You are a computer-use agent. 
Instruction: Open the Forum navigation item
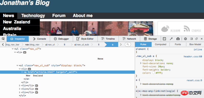tap(59, 16)
